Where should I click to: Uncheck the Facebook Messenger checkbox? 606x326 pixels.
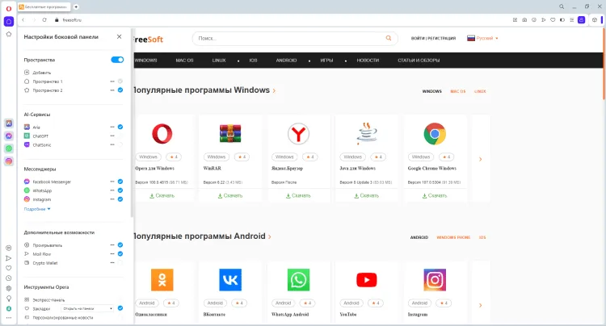120,182
